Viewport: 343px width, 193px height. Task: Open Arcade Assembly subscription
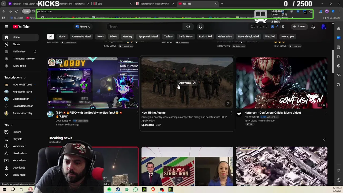click(x=21, y=113)
